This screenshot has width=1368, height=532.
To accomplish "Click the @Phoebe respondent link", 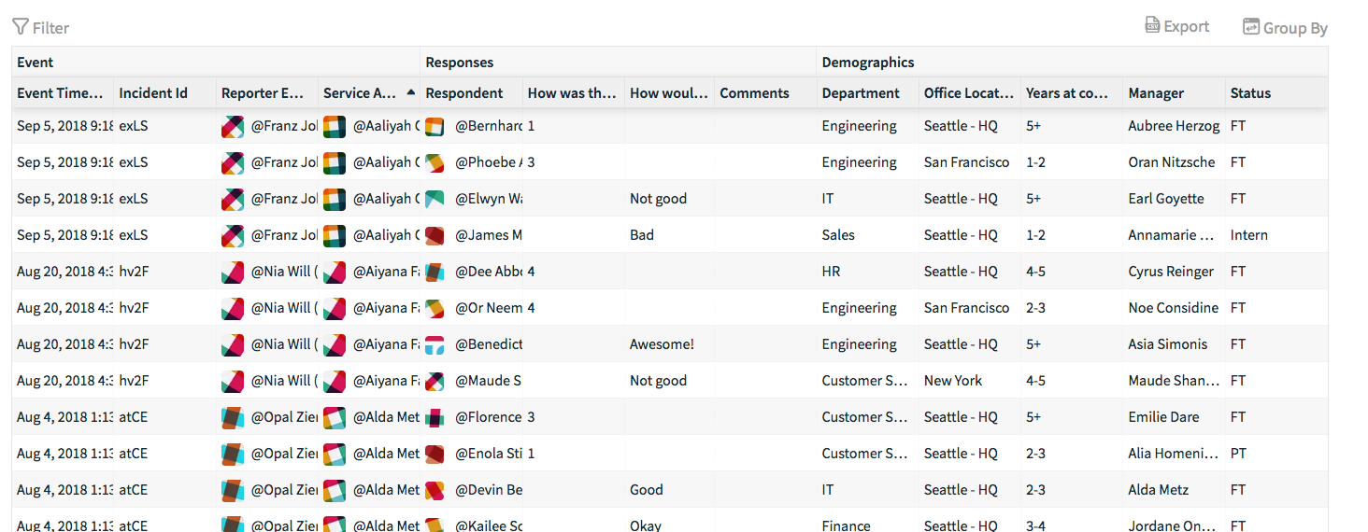I will tap(489, 162).
